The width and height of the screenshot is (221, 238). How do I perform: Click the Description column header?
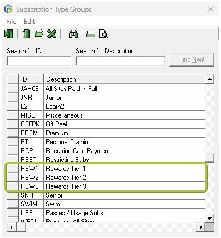tap(124, 79)
